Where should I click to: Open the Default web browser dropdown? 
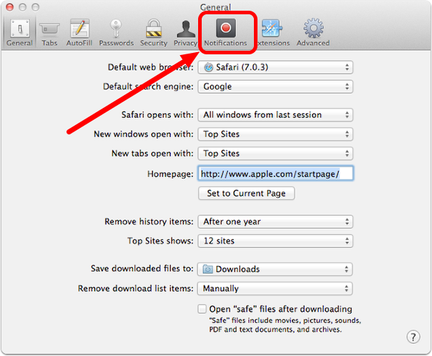[275, 67]
